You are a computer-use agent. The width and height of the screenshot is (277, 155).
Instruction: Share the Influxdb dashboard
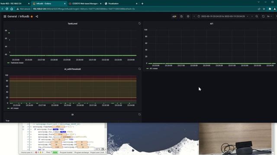37,16
